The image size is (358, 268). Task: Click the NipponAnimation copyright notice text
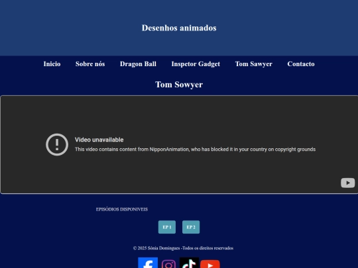[x=195, y=150]
